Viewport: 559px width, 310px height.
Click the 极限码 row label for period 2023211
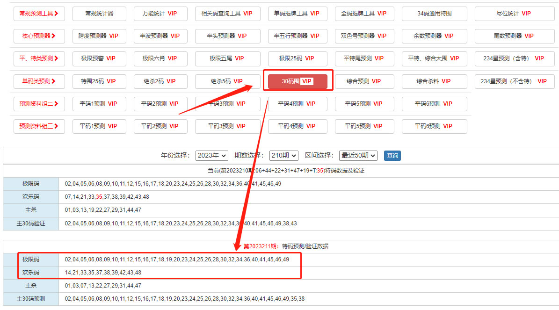pyautogui.click(x=31, y=260)
